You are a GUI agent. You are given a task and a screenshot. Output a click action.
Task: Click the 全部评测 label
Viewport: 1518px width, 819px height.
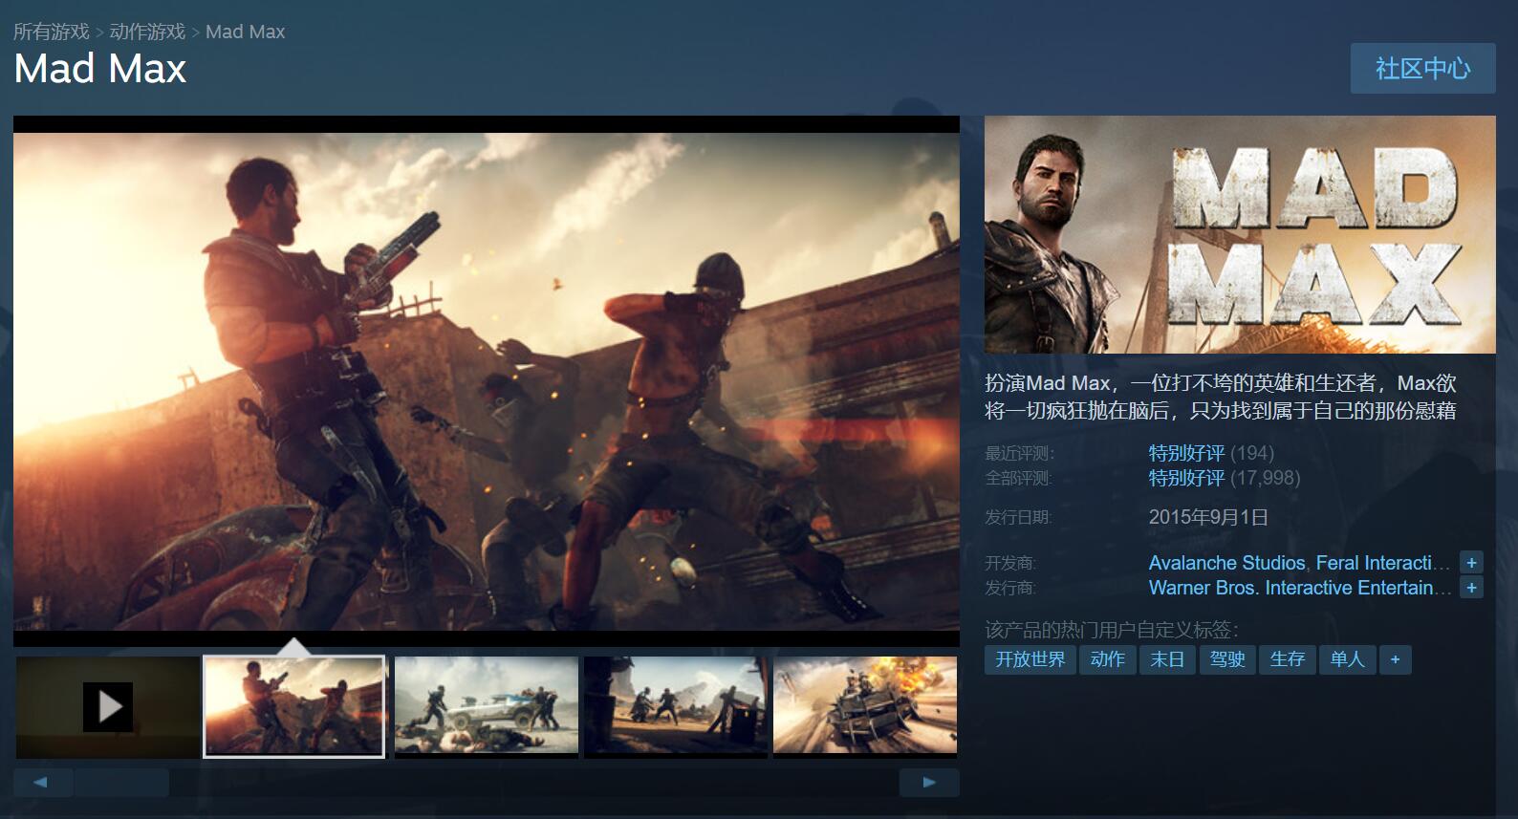pyautogui.click(x=1018, y=478)
